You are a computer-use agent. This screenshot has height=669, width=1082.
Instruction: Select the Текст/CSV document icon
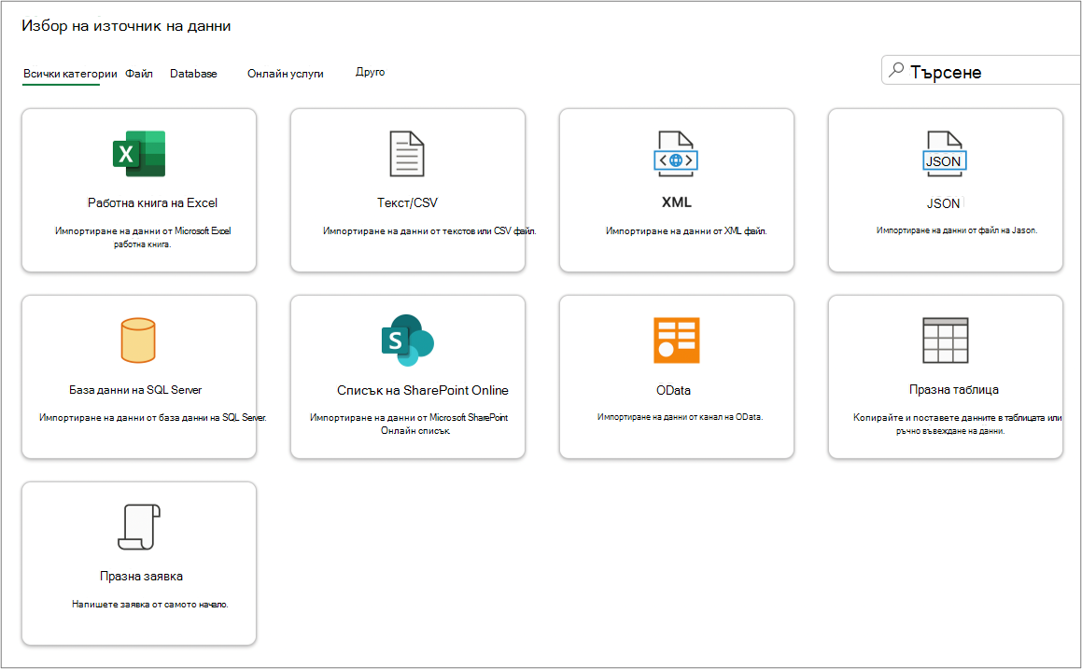pyautogui.click(x=407, y=154)
